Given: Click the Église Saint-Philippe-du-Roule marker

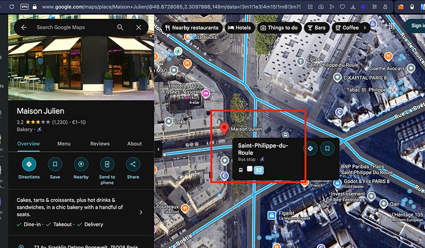Looking at the screenshot, I should point(301,62).
